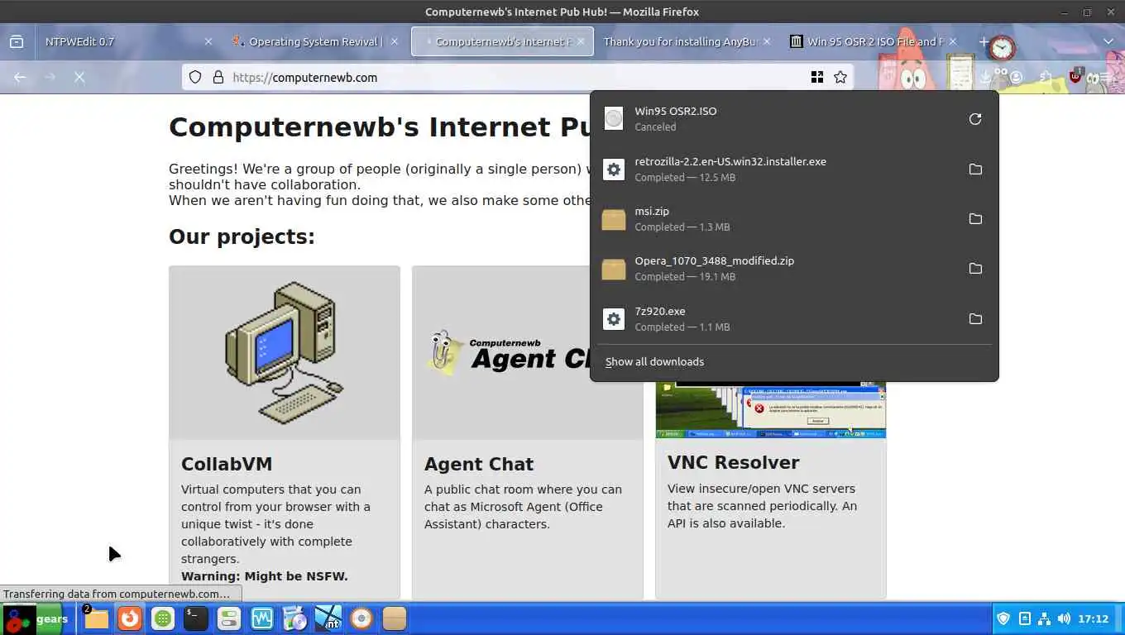This screenshot has height=635, width=1125.
Task: Expand the list all tabs dropdown
Action: (1108, 41)
